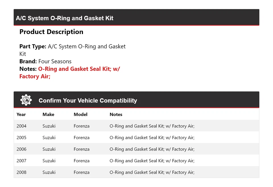Click the Four Seasons brand name
Image resolution: width=273 pixels, height=187 pixels.
55,61
